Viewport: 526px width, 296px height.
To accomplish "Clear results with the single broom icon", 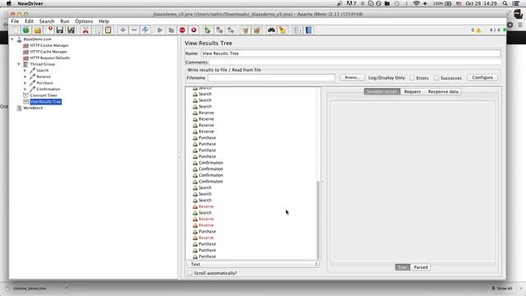I will 245,30.
